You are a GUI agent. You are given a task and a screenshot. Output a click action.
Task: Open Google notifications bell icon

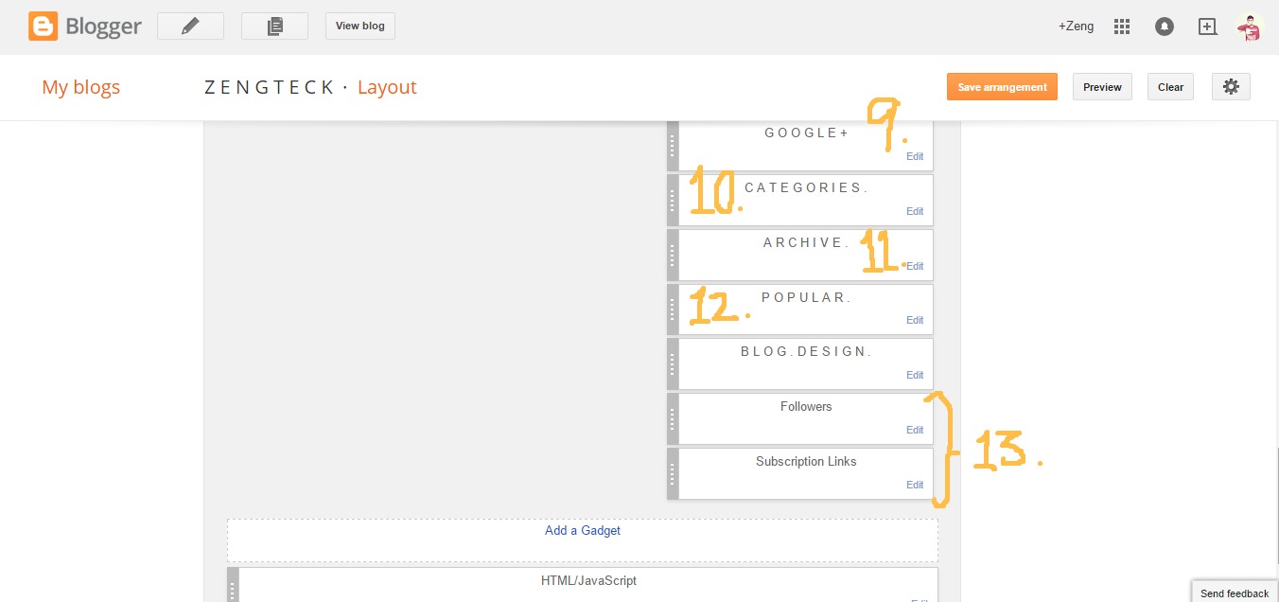(1165, 27)
